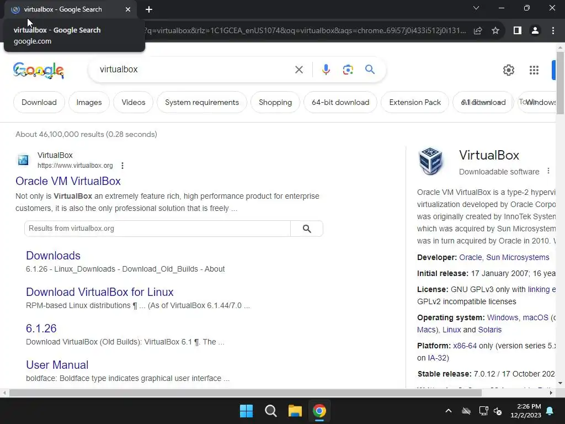
Task: Open the Windows Start menu
Action: [x=247, y=411]
